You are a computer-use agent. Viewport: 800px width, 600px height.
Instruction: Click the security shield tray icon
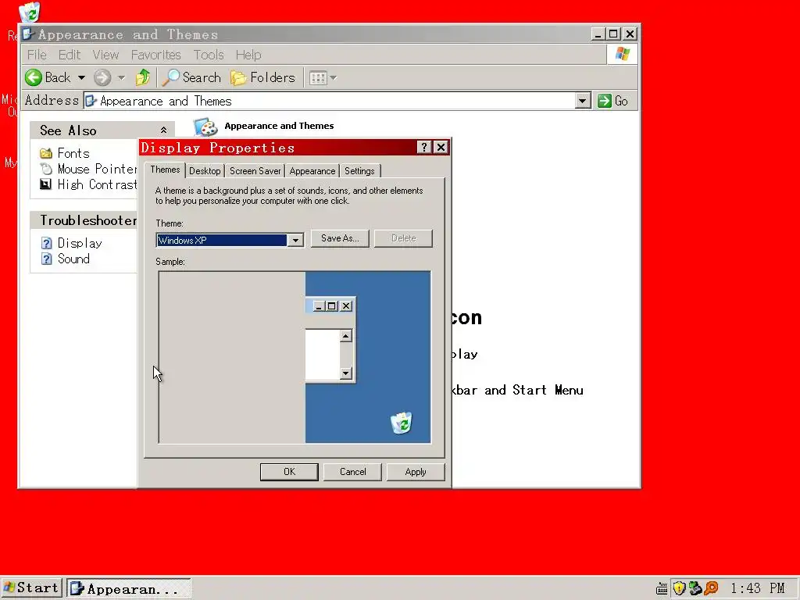679,588
